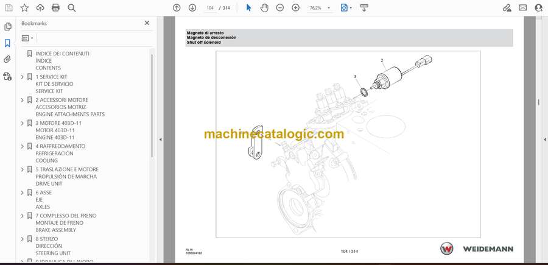The width and height of the screenshot is (548, 265).
Task: Open the share with others icon
Action: [539, 8]
